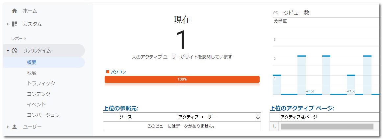The height and width of the screenshot is (140, 383).
Task: Select イベント in the sidebar
Action: coord(37,105)
